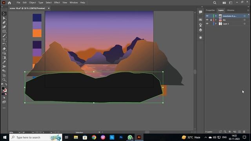Open the Window menu
Image resolution: width=251 pixels, height=141 pixels.
click(x=74, y=3)
